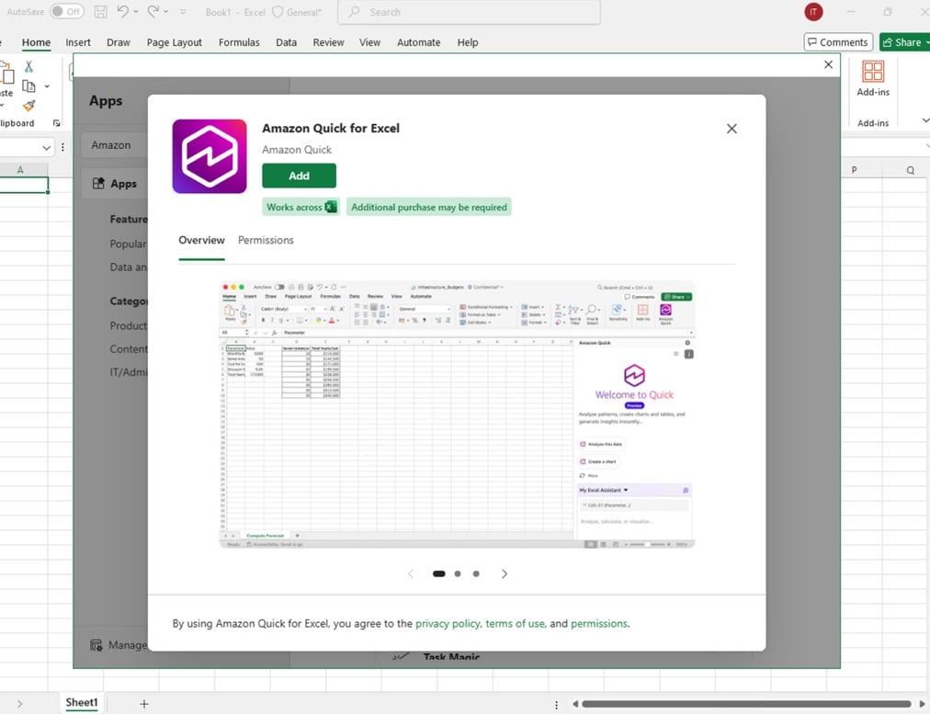Add a new sheet with plus icon
The width and height of the screenshot is (930, 714).
144,704
